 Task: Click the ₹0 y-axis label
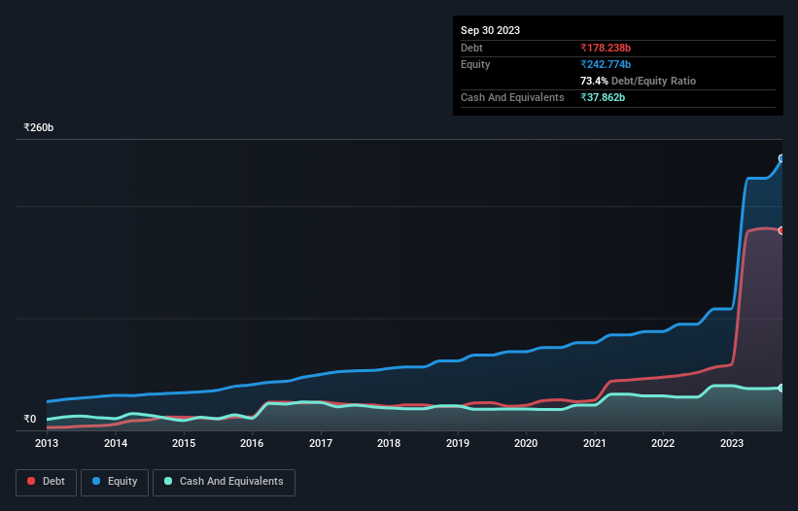tap(30, 419)
